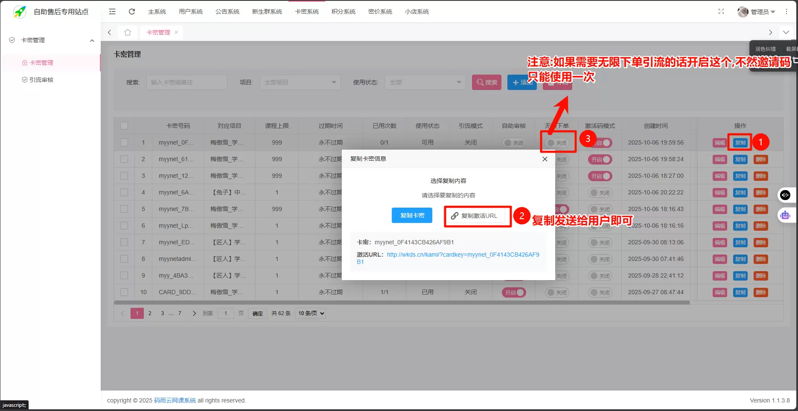Check the select-all checkbox in the table header
Screen dimensions: 798x411
pos(124,126)
